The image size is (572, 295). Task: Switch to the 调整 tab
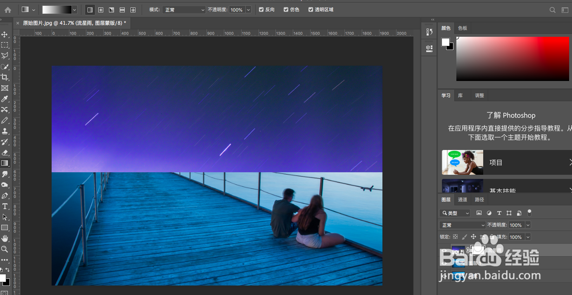pos(479,95)
